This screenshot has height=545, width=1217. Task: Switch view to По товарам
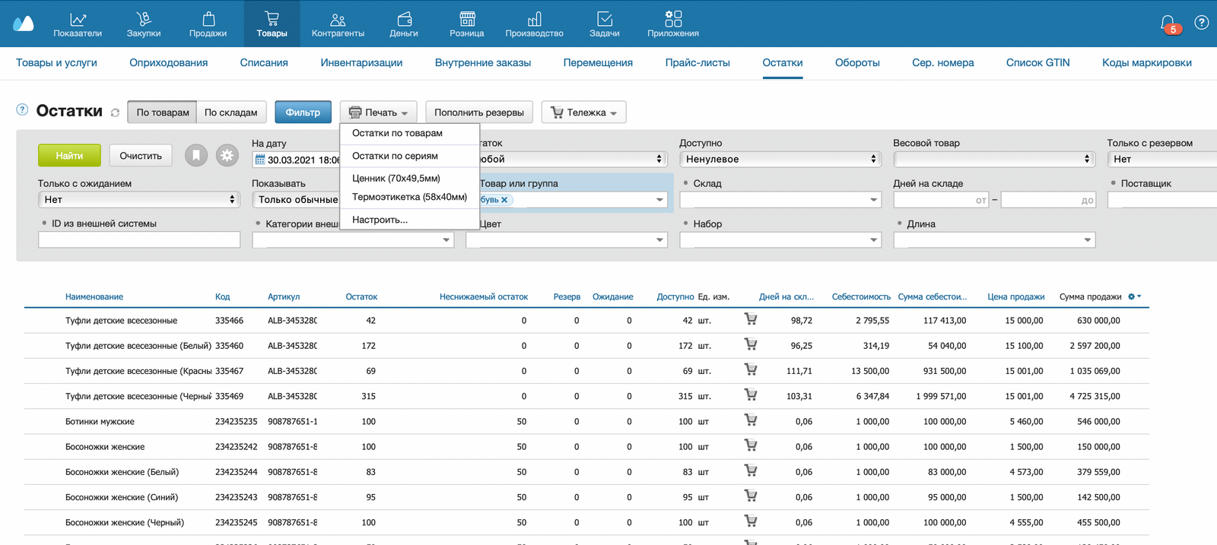163,112
